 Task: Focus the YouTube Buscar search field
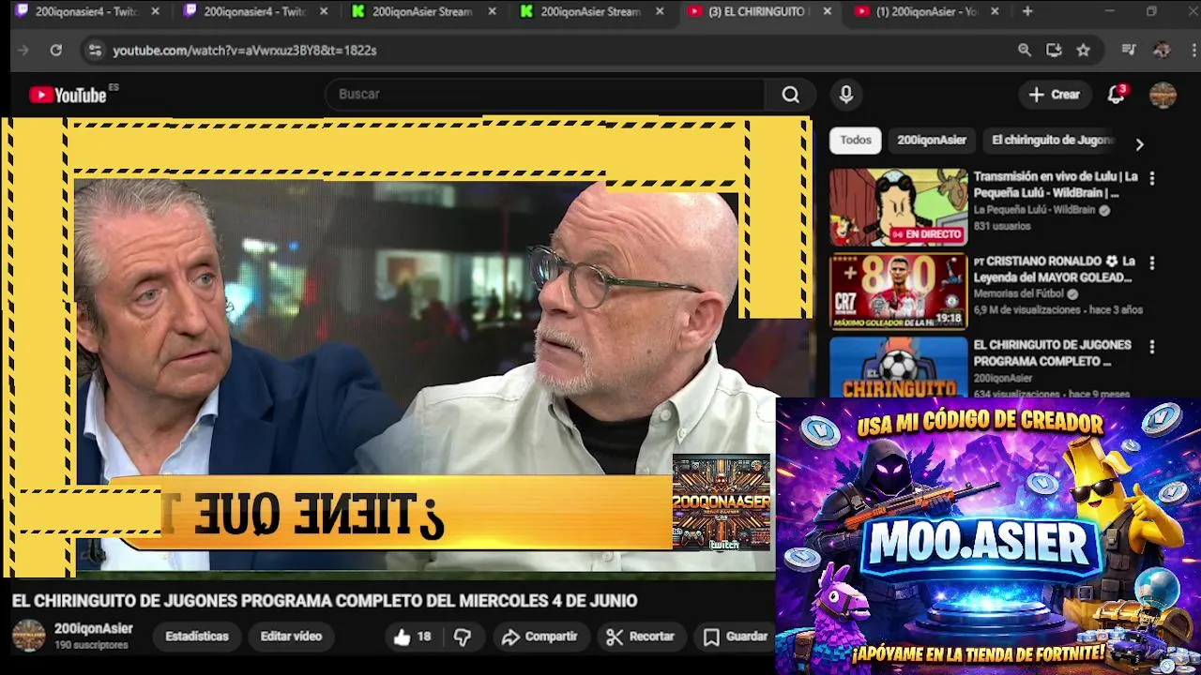[x=544, y=94]
